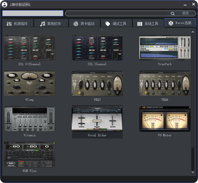Click the fingerprint icon on 声卡驱动 tab
The height and width of the screenshot is (183, 198).
tap(76, 24)
